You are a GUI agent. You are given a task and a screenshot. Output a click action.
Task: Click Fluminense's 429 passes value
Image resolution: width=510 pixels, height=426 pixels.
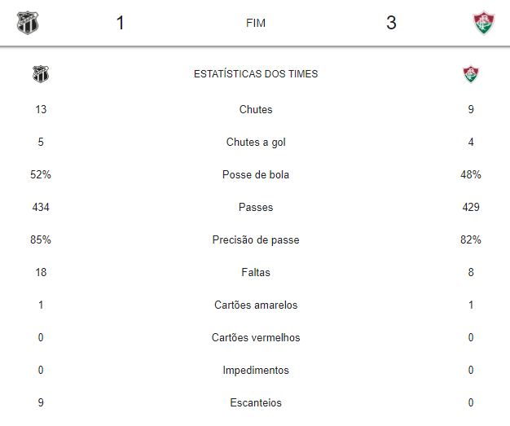pos(471,208)
